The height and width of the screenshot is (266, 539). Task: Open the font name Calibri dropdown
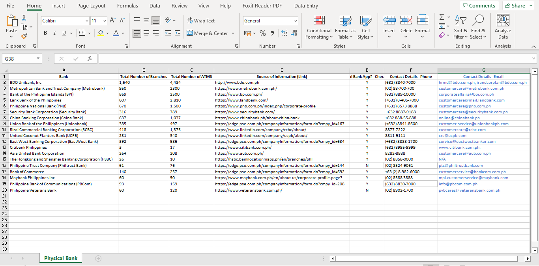pos(87,20)
